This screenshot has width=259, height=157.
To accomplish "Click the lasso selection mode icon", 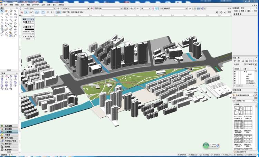I will 48,12.
